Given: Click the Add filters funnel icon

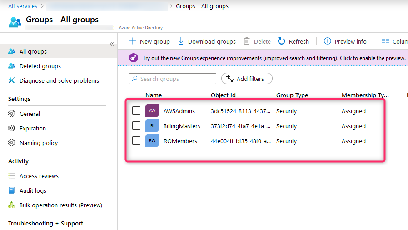Looking at the screenshot, I should click(230, 78).
